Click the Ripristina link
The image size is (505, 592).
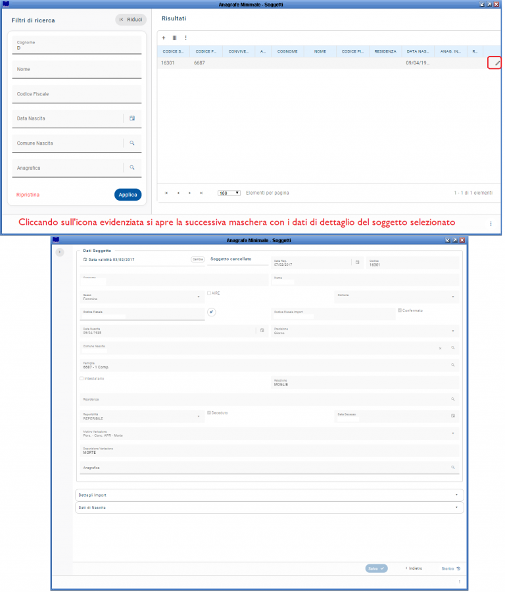click(28, 195)
